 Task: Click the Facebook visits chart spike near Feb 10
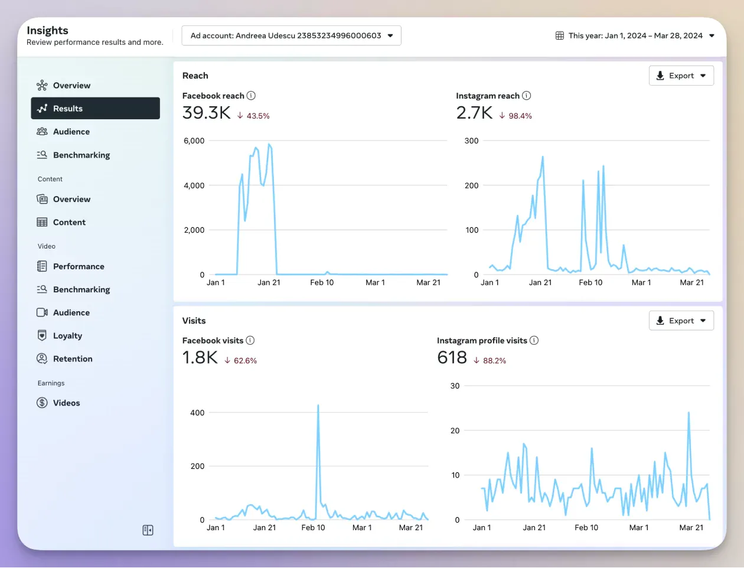(x=318, y=407)
